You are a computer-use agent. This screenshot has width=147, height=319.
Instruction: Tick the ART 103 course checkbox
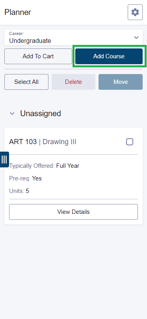click(x=130, y=142)
